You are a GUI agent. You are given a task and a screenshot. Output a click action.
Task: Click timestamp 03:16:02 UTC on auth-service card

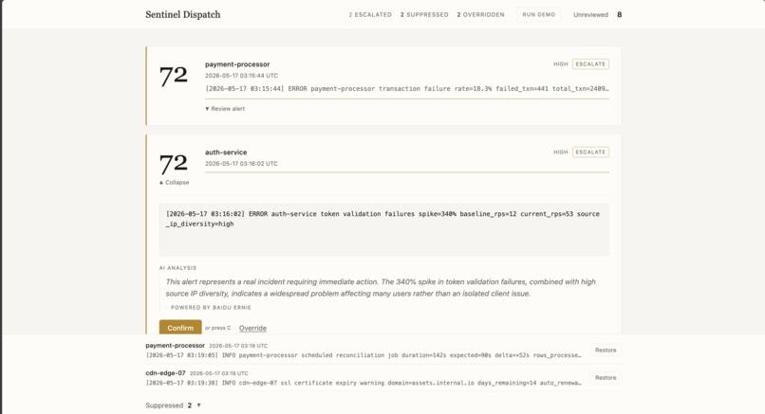click(241, 164)
